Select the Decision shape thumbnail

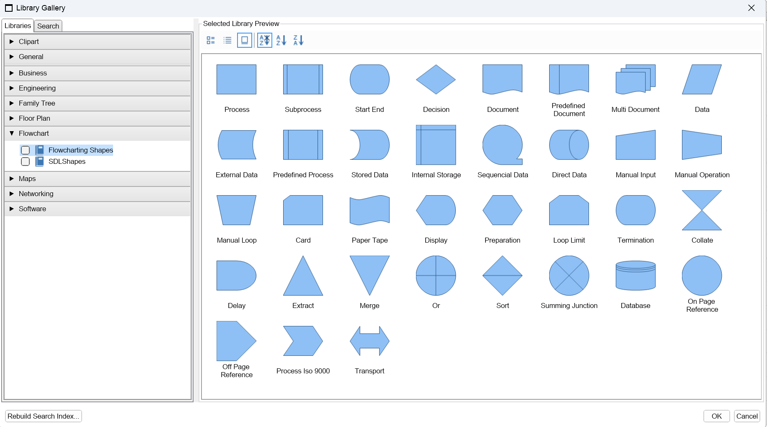click(436, 80)
